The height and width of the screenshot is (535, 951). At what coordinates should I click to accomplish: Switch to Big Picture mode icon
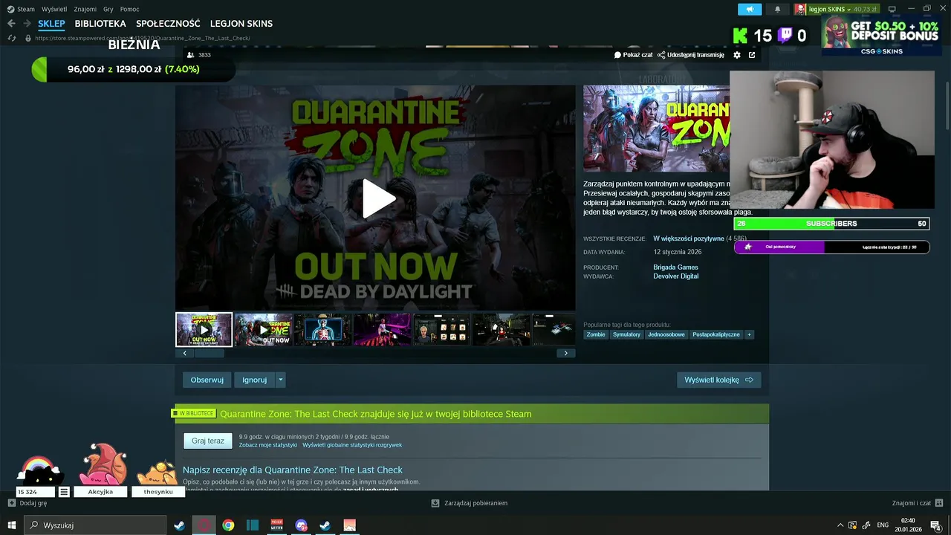coord(892,9)
